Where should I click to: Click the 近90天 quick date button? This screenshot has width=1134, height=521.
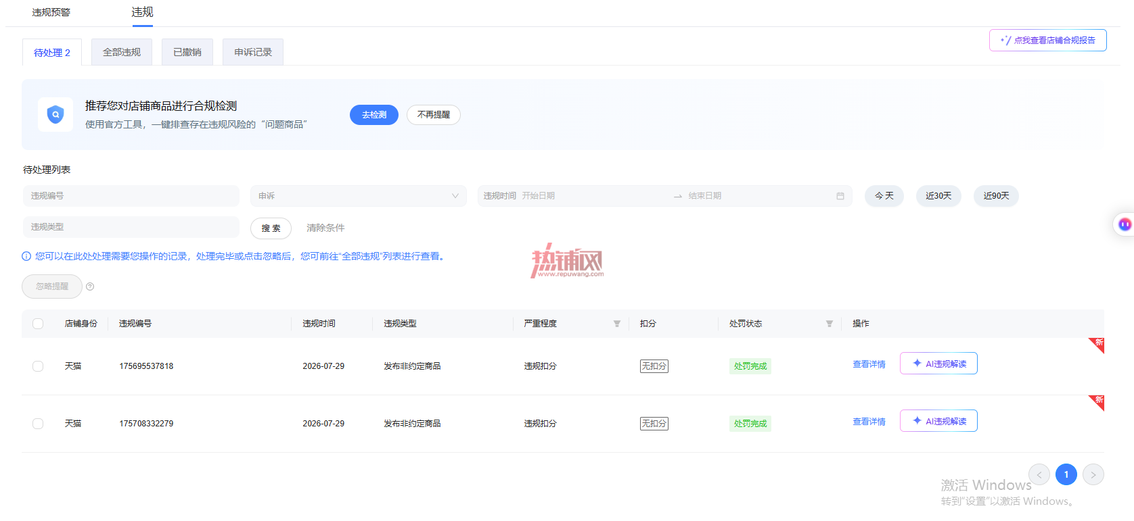tap(996, 196)
